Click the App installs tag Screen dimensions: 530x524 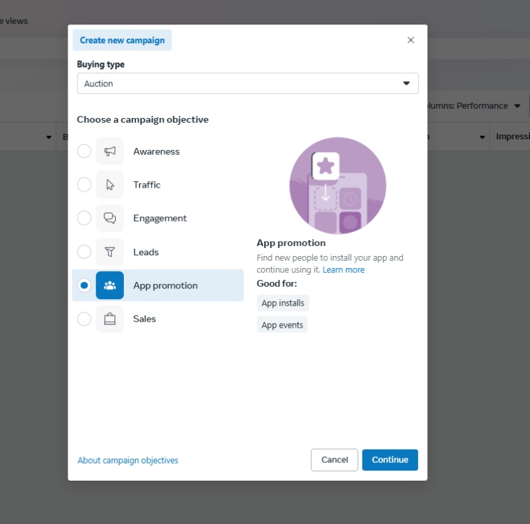tap(283, 303)
